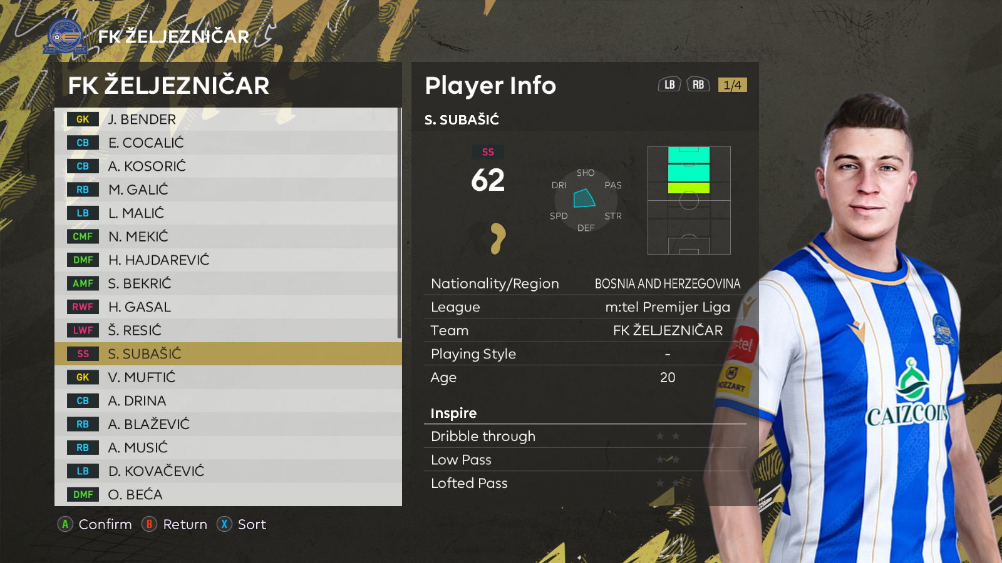Click the A Confirm button icon
1002x563 pixels.
(65, 524)
